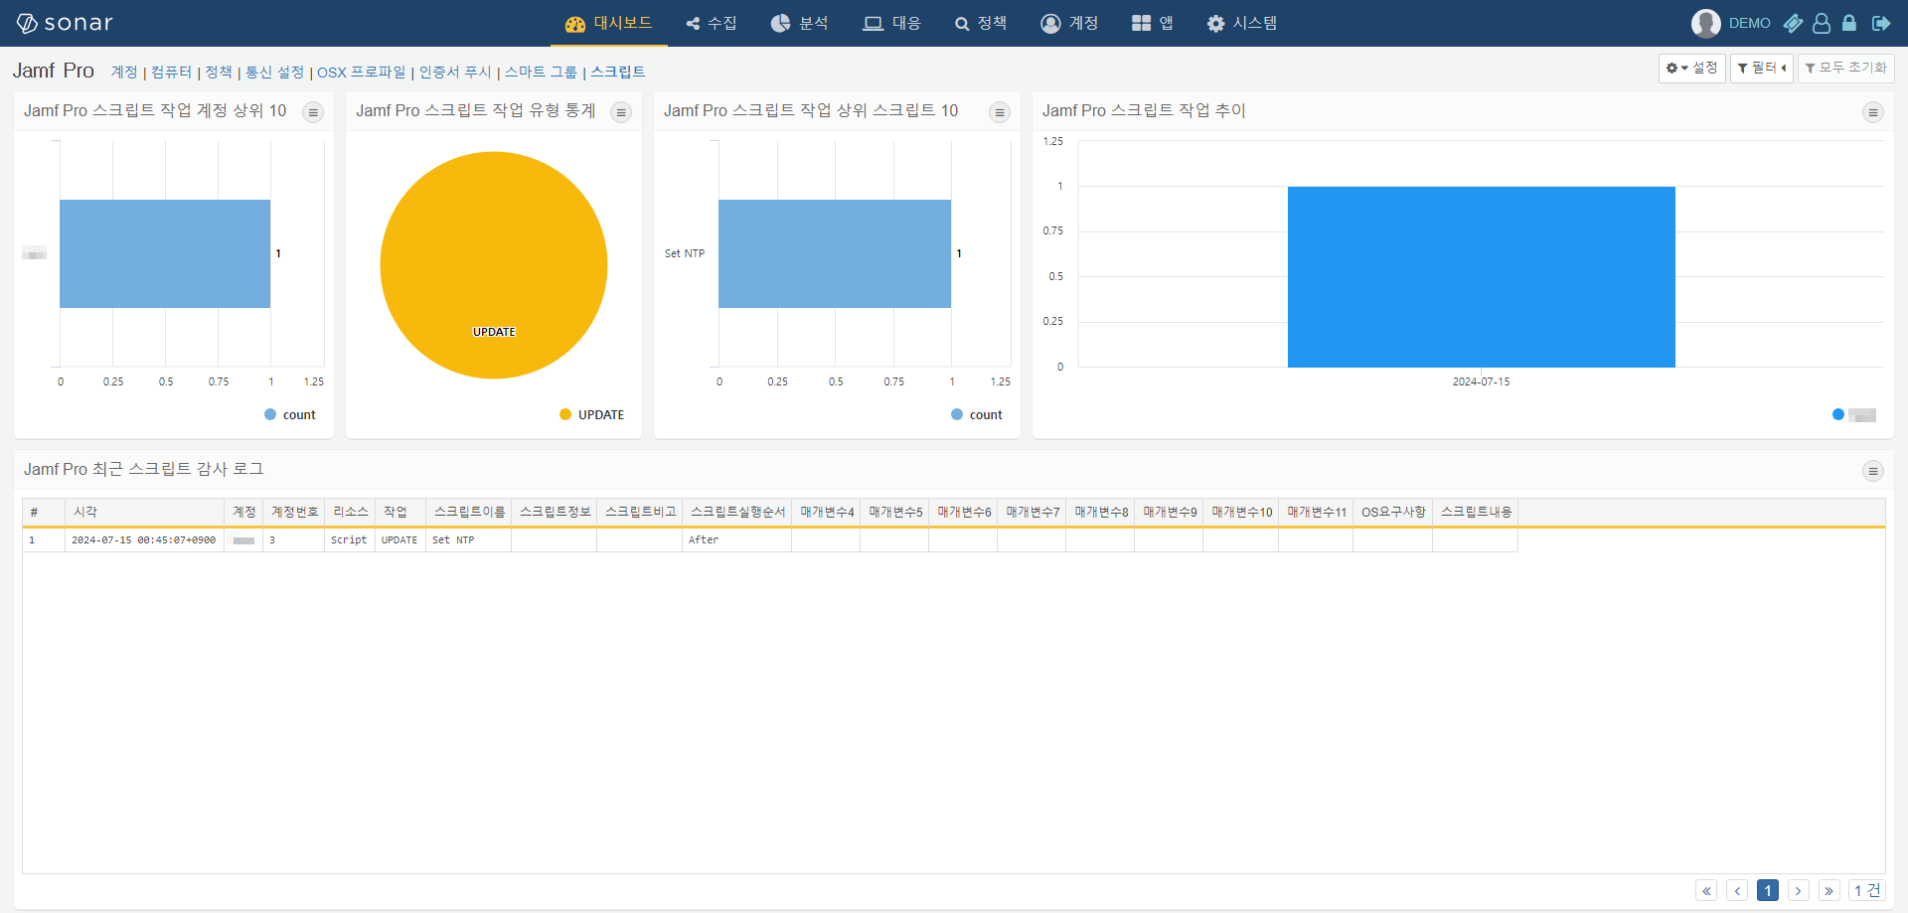The image size is (1908, 913).
Task: Click the 2024-07-15 00:45:07+0900 cell
Action: pyautogui.click(x=144, y=540)
